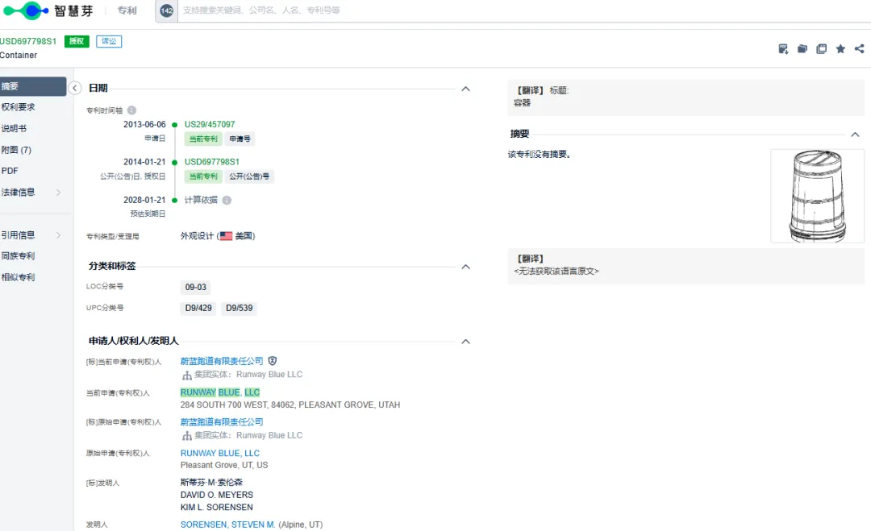This screenshot has width=871, height=531.
Task: Click the folder save icon
Action: pyautogui.click(x=802, y=49)
